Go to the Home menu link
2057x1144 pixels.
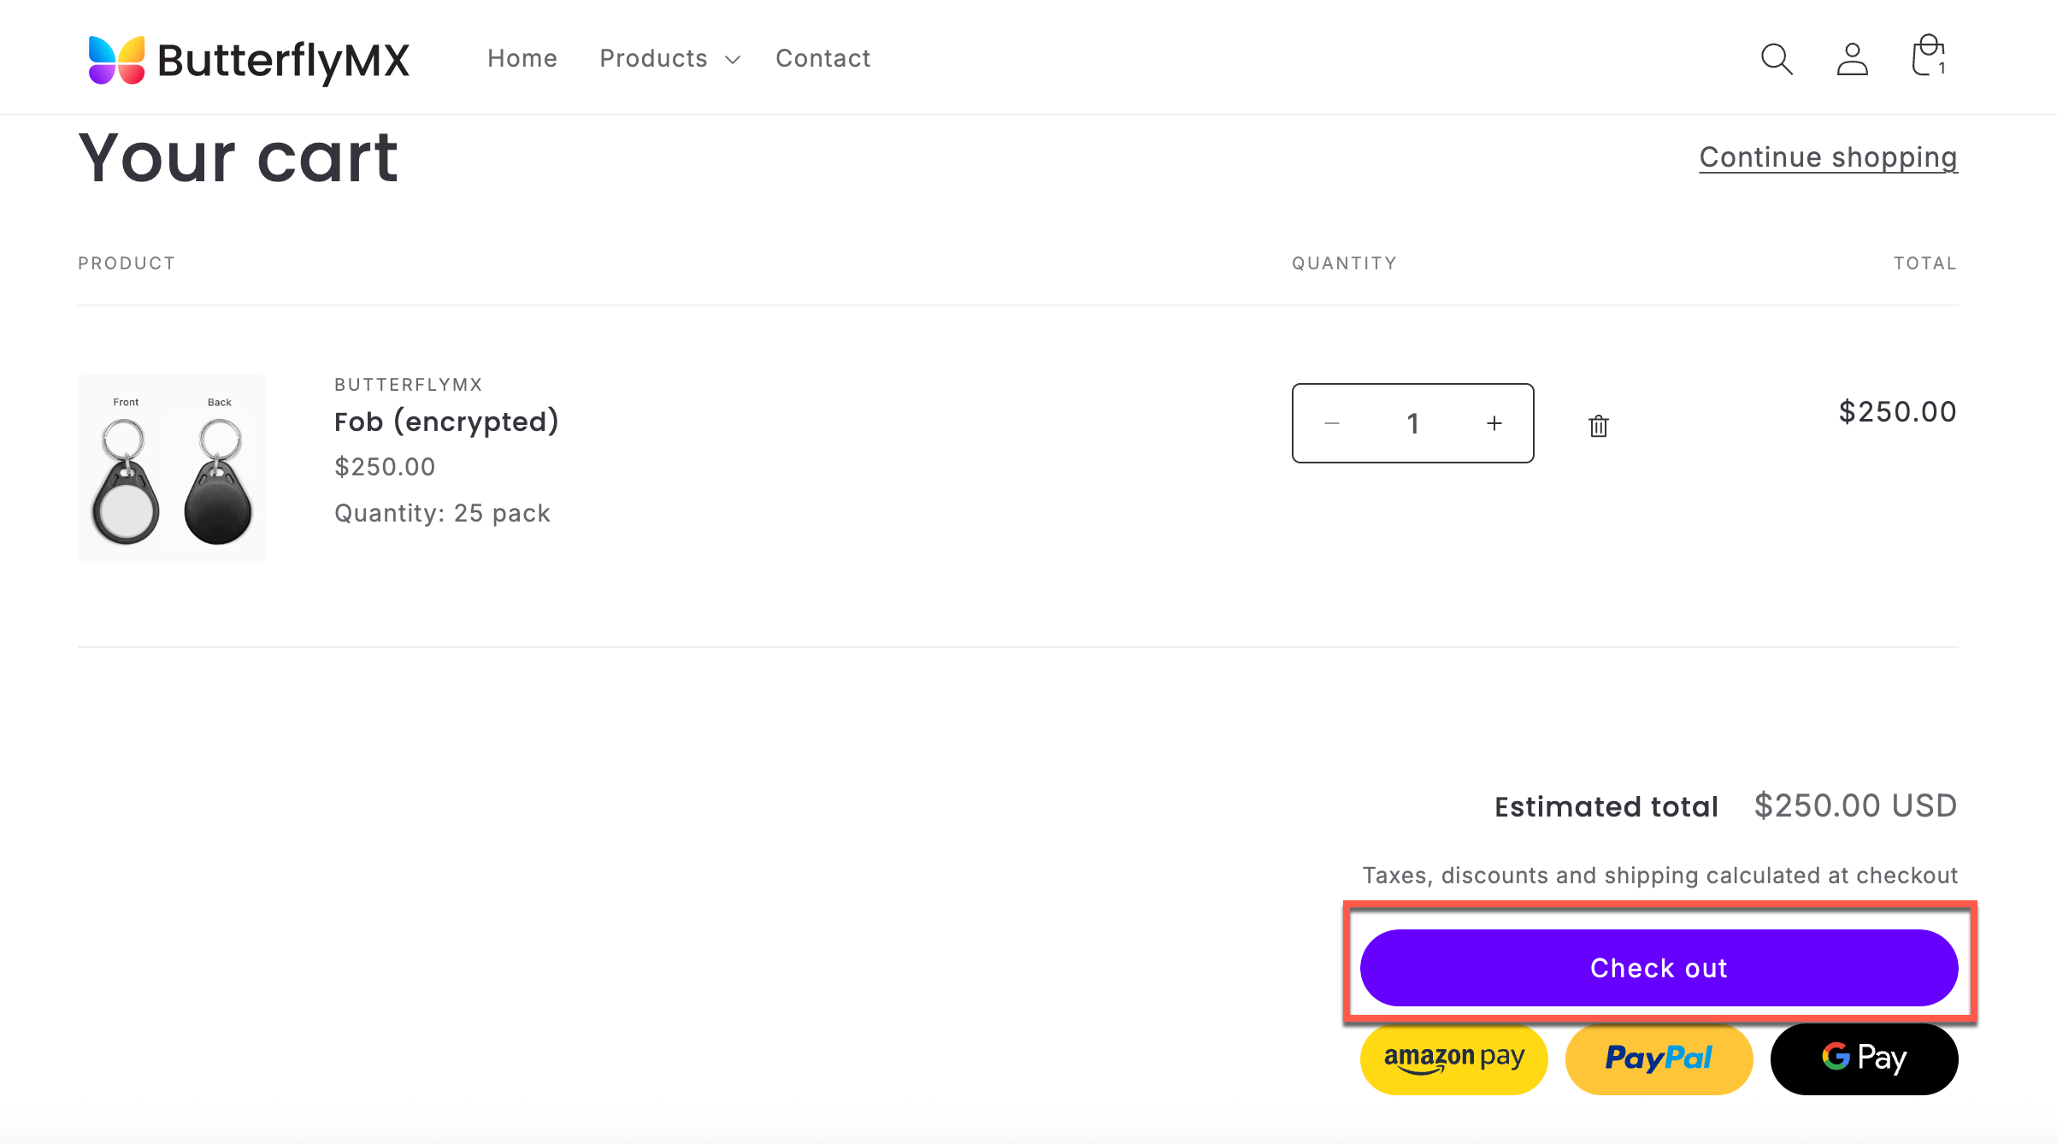[x=522, y=58]
